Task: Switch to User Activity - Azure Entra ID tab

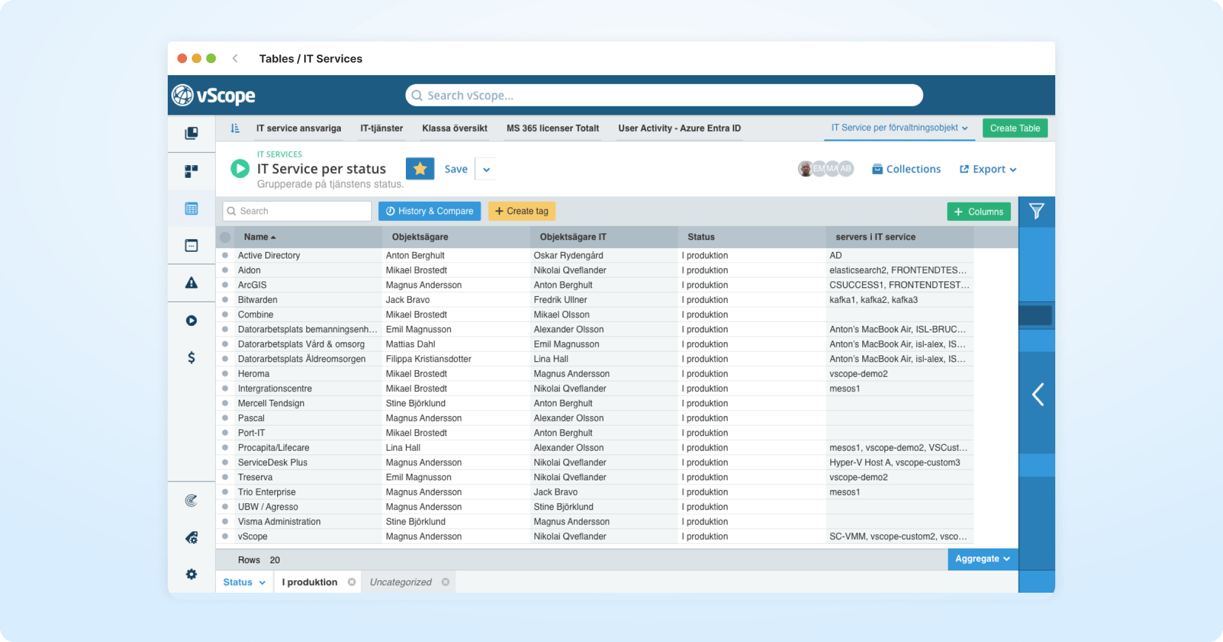Action: (x=679, y=128)
